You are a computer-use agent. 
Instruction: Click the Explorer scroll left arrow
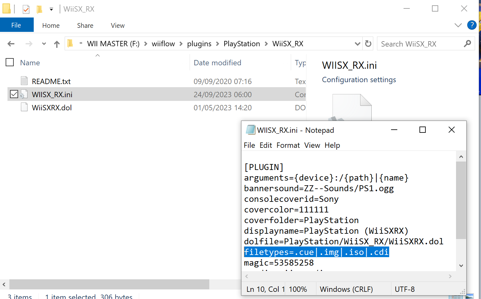[x=4, y=284]
